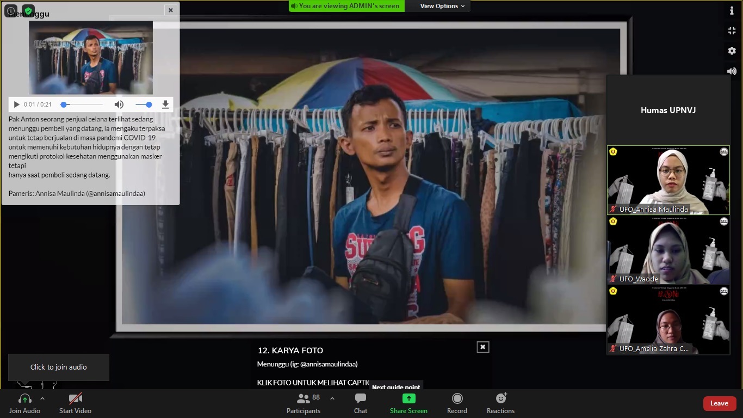Image resolution: width=743 pixels, height=418 pixels.
Task: Click the meeting information icon
Action: (x=11, y=11)
